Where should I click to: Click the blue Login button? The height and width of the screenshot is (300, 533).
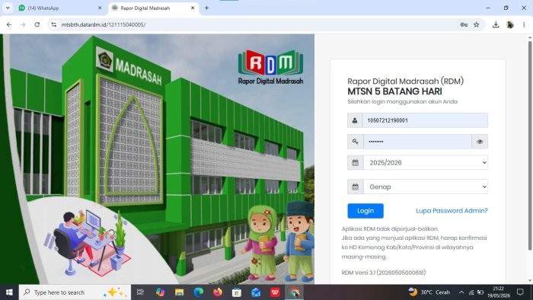click(365, 211)
